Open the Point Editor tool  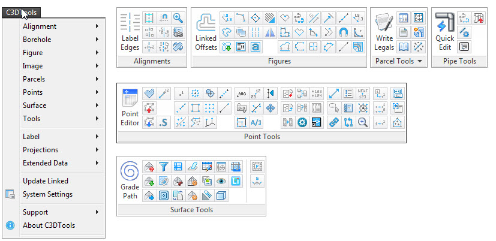click(x=130, y=107)
